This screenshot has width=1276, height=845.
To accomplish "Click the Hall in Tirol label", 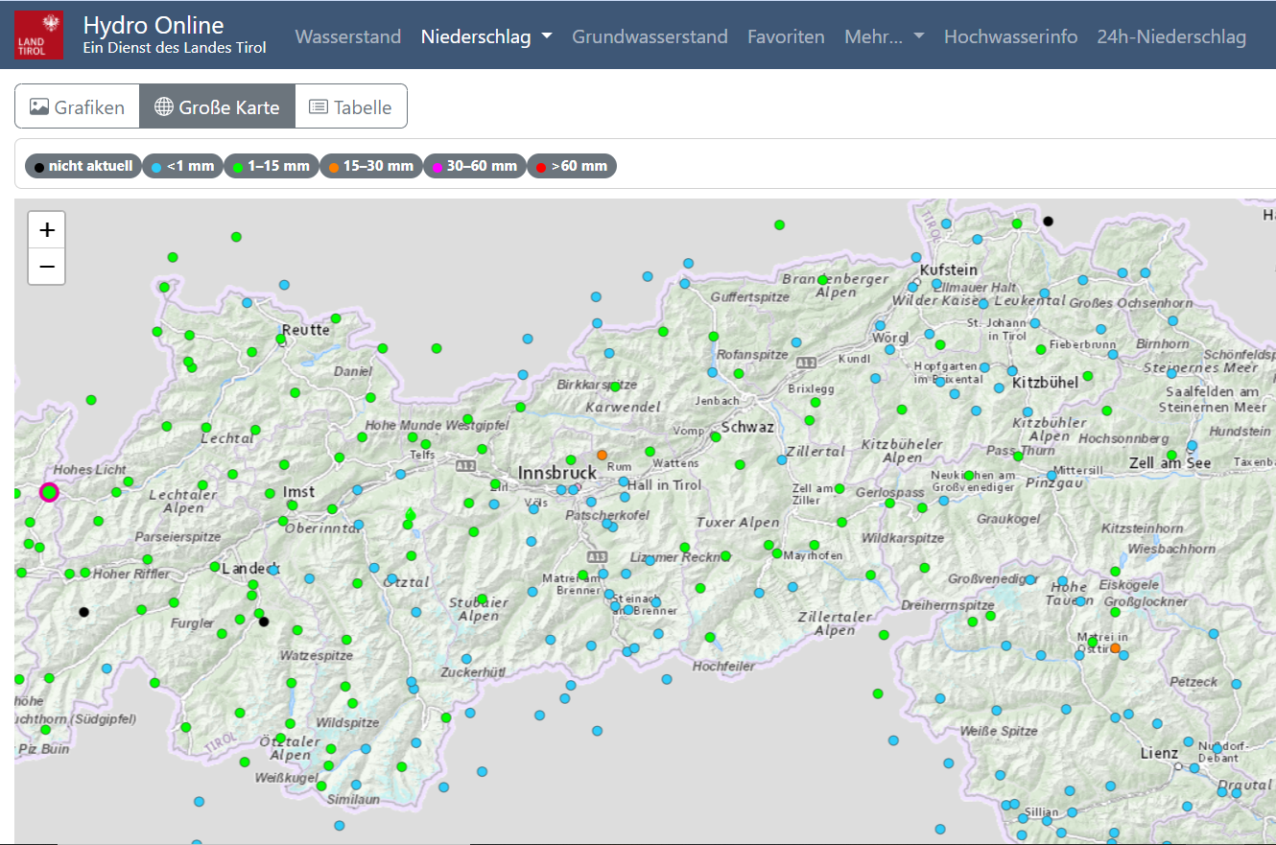I will pos(664,484).
